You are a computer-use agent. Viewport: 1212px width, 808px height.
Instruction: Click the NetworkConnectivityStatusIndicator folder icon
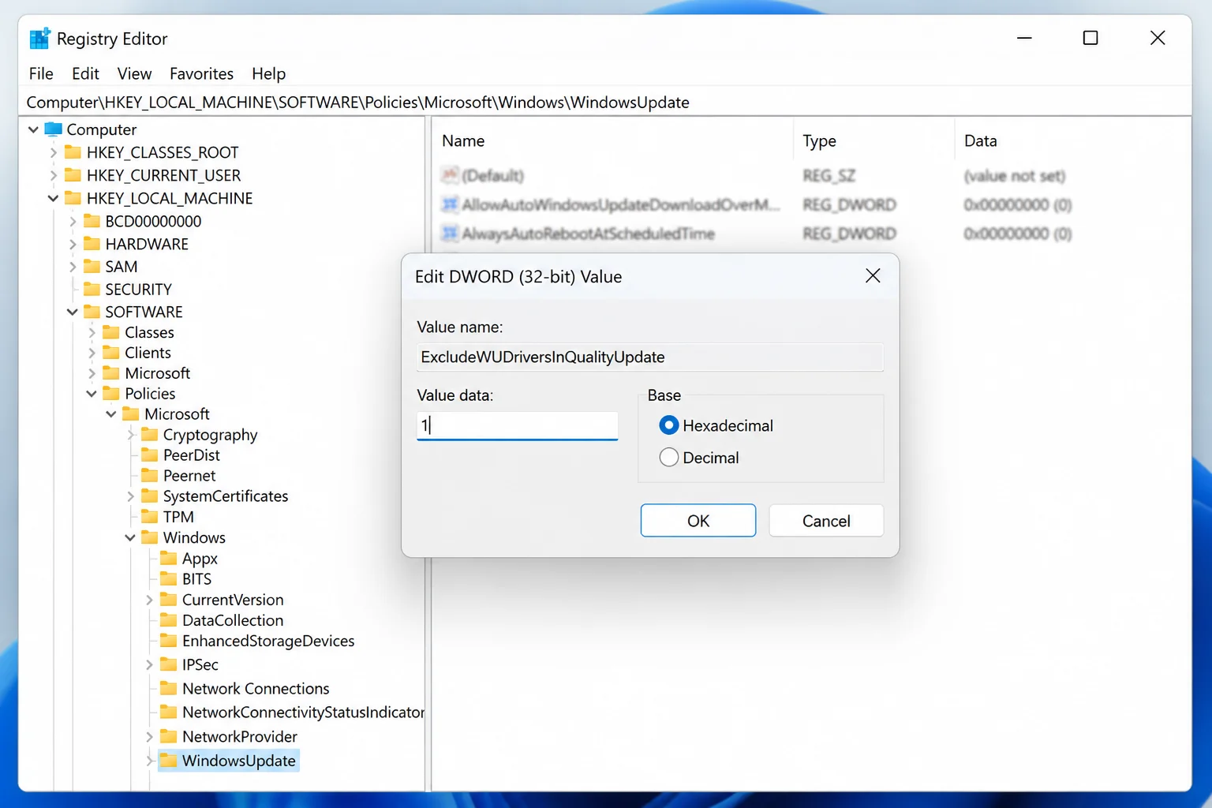coord(168,712)
